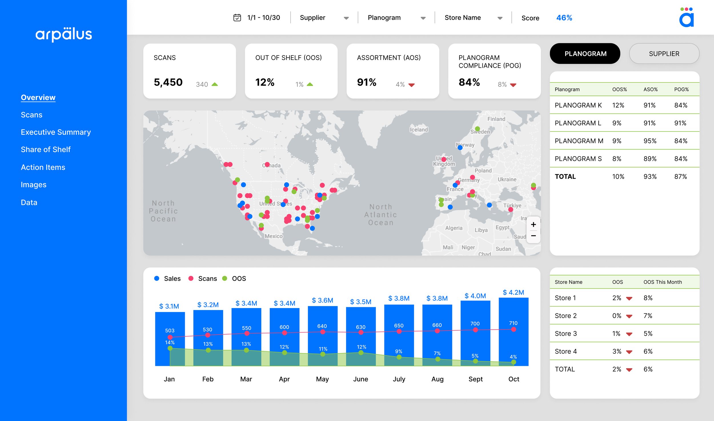This screenshot has height=421, width=714.
Task: Click the red down arrow in Store 1 row
Action: click(x=629, y=298)
